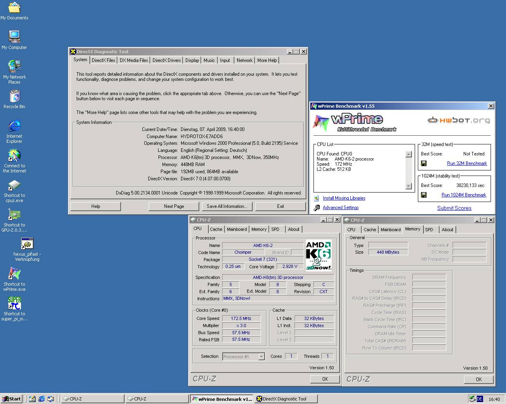Switch to Cache tab in left CPU-Z

click(216, 229)
